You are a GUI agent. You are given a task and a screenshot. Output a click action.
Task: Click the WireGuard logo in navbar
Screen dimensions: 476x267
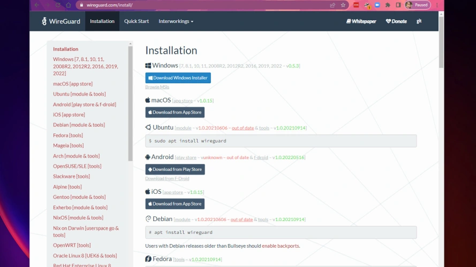61,21
